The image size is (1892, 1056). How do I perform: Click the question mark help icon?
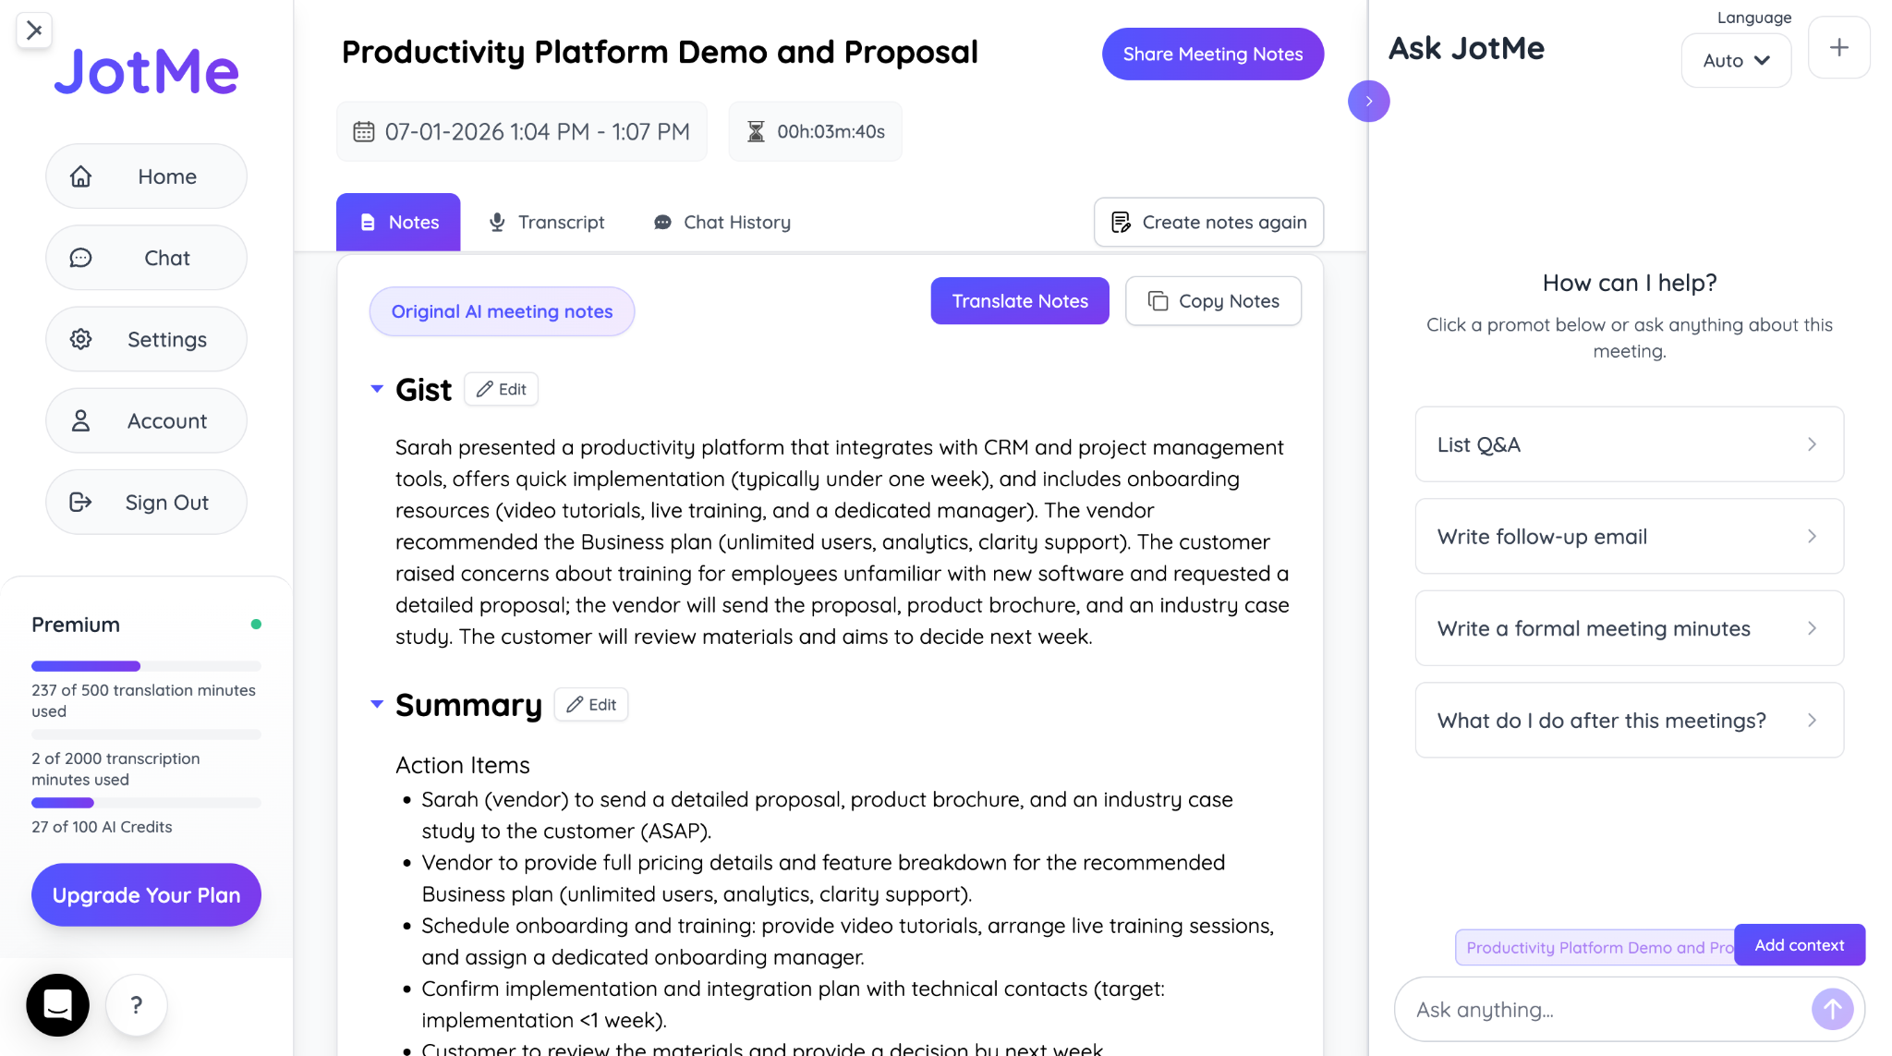pos(136,1005)
